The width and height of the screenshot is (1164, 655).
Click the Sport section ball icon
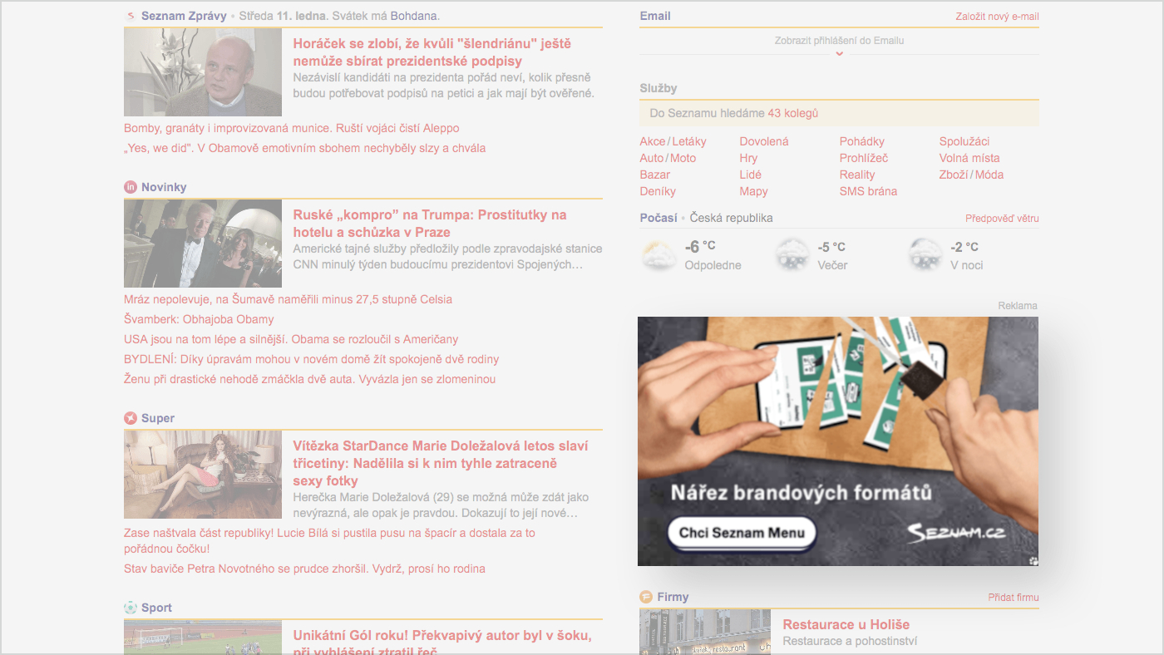point(131,608)
